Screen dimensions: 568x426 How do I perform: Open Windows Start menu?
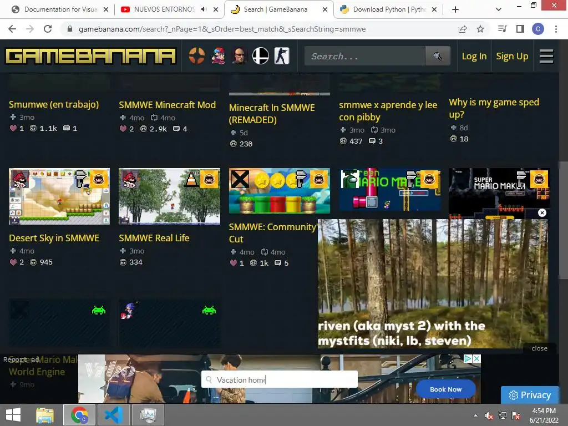pyautogui.click(x=13, y=415)
